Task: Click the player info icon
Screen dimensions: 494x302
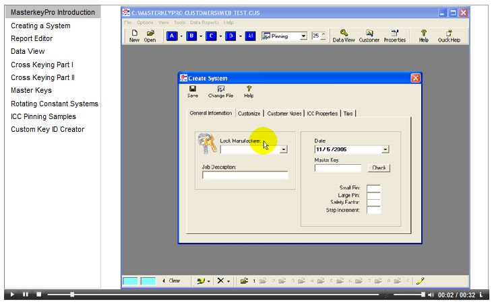Action: (x=481, y=295)
